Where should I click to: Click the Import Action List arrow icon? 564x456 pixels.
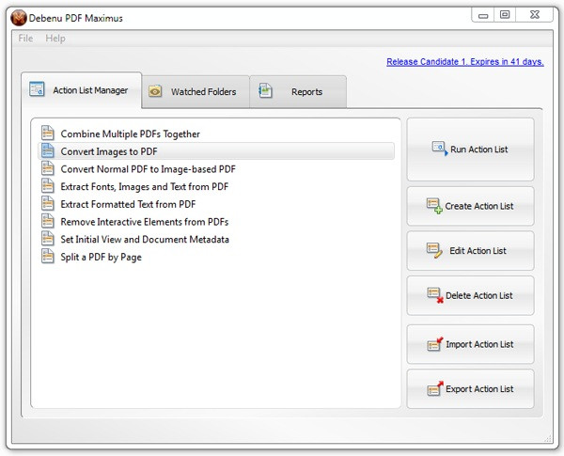tap(435, 344)
